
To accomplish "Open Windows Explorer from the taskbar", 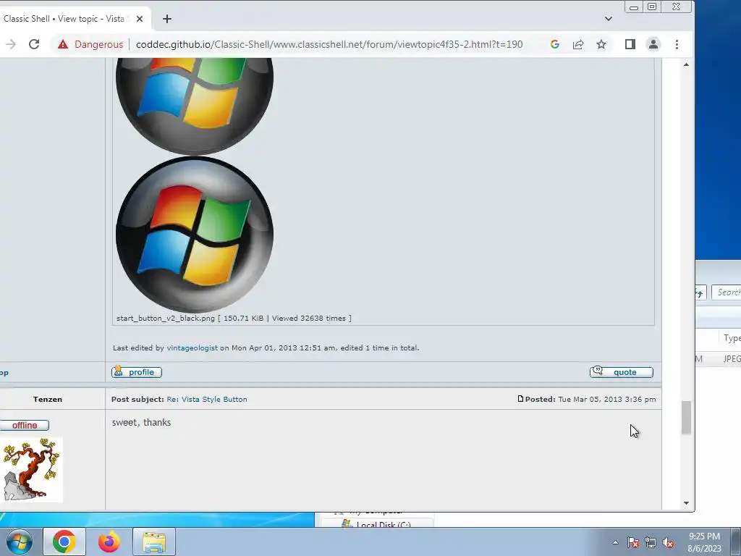I will 154,542.
